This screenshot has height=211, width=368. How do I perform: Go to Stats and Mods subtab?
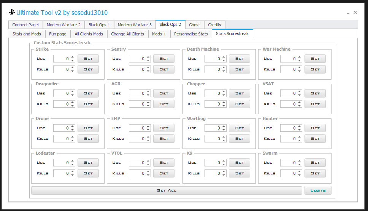click(x=27, y=34)
